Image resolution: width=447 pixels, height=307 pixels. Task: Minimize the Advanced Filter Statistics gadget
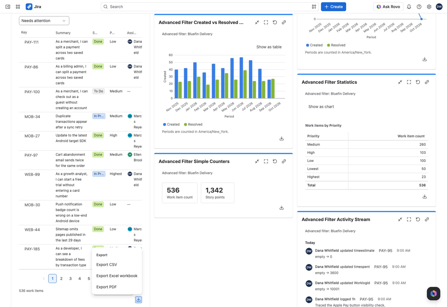point(400,82)
